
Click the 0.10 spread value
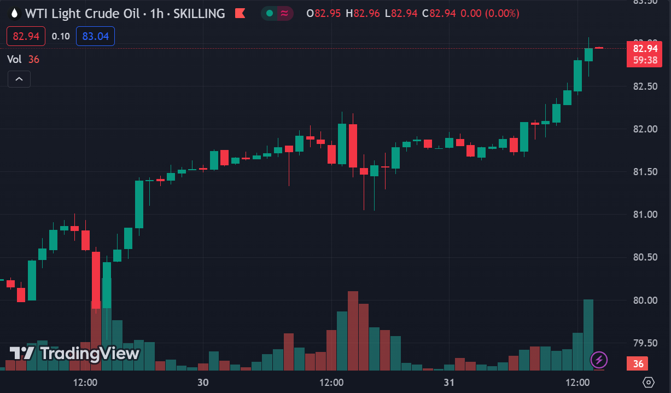point(61,37)
